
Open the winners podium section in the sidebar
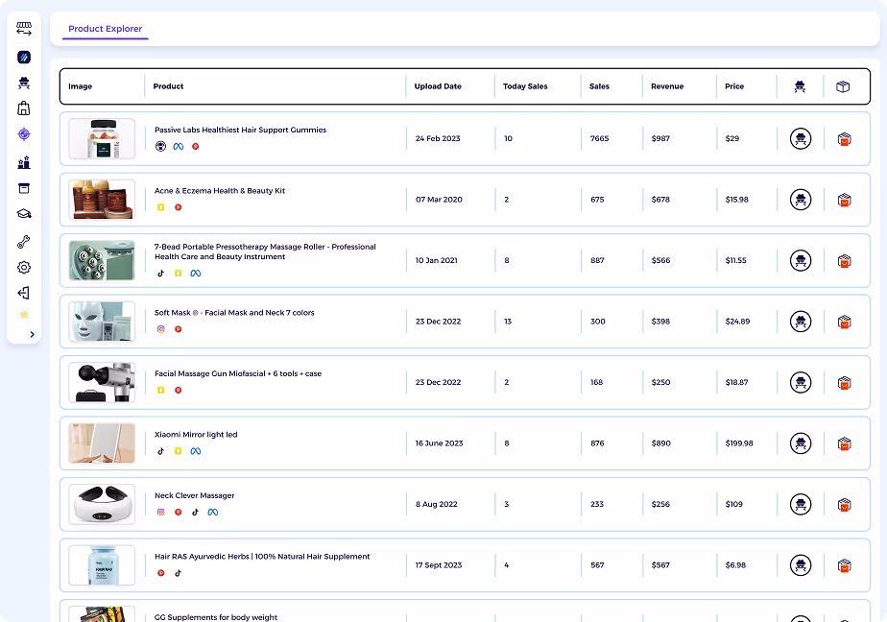click(24, 160)
